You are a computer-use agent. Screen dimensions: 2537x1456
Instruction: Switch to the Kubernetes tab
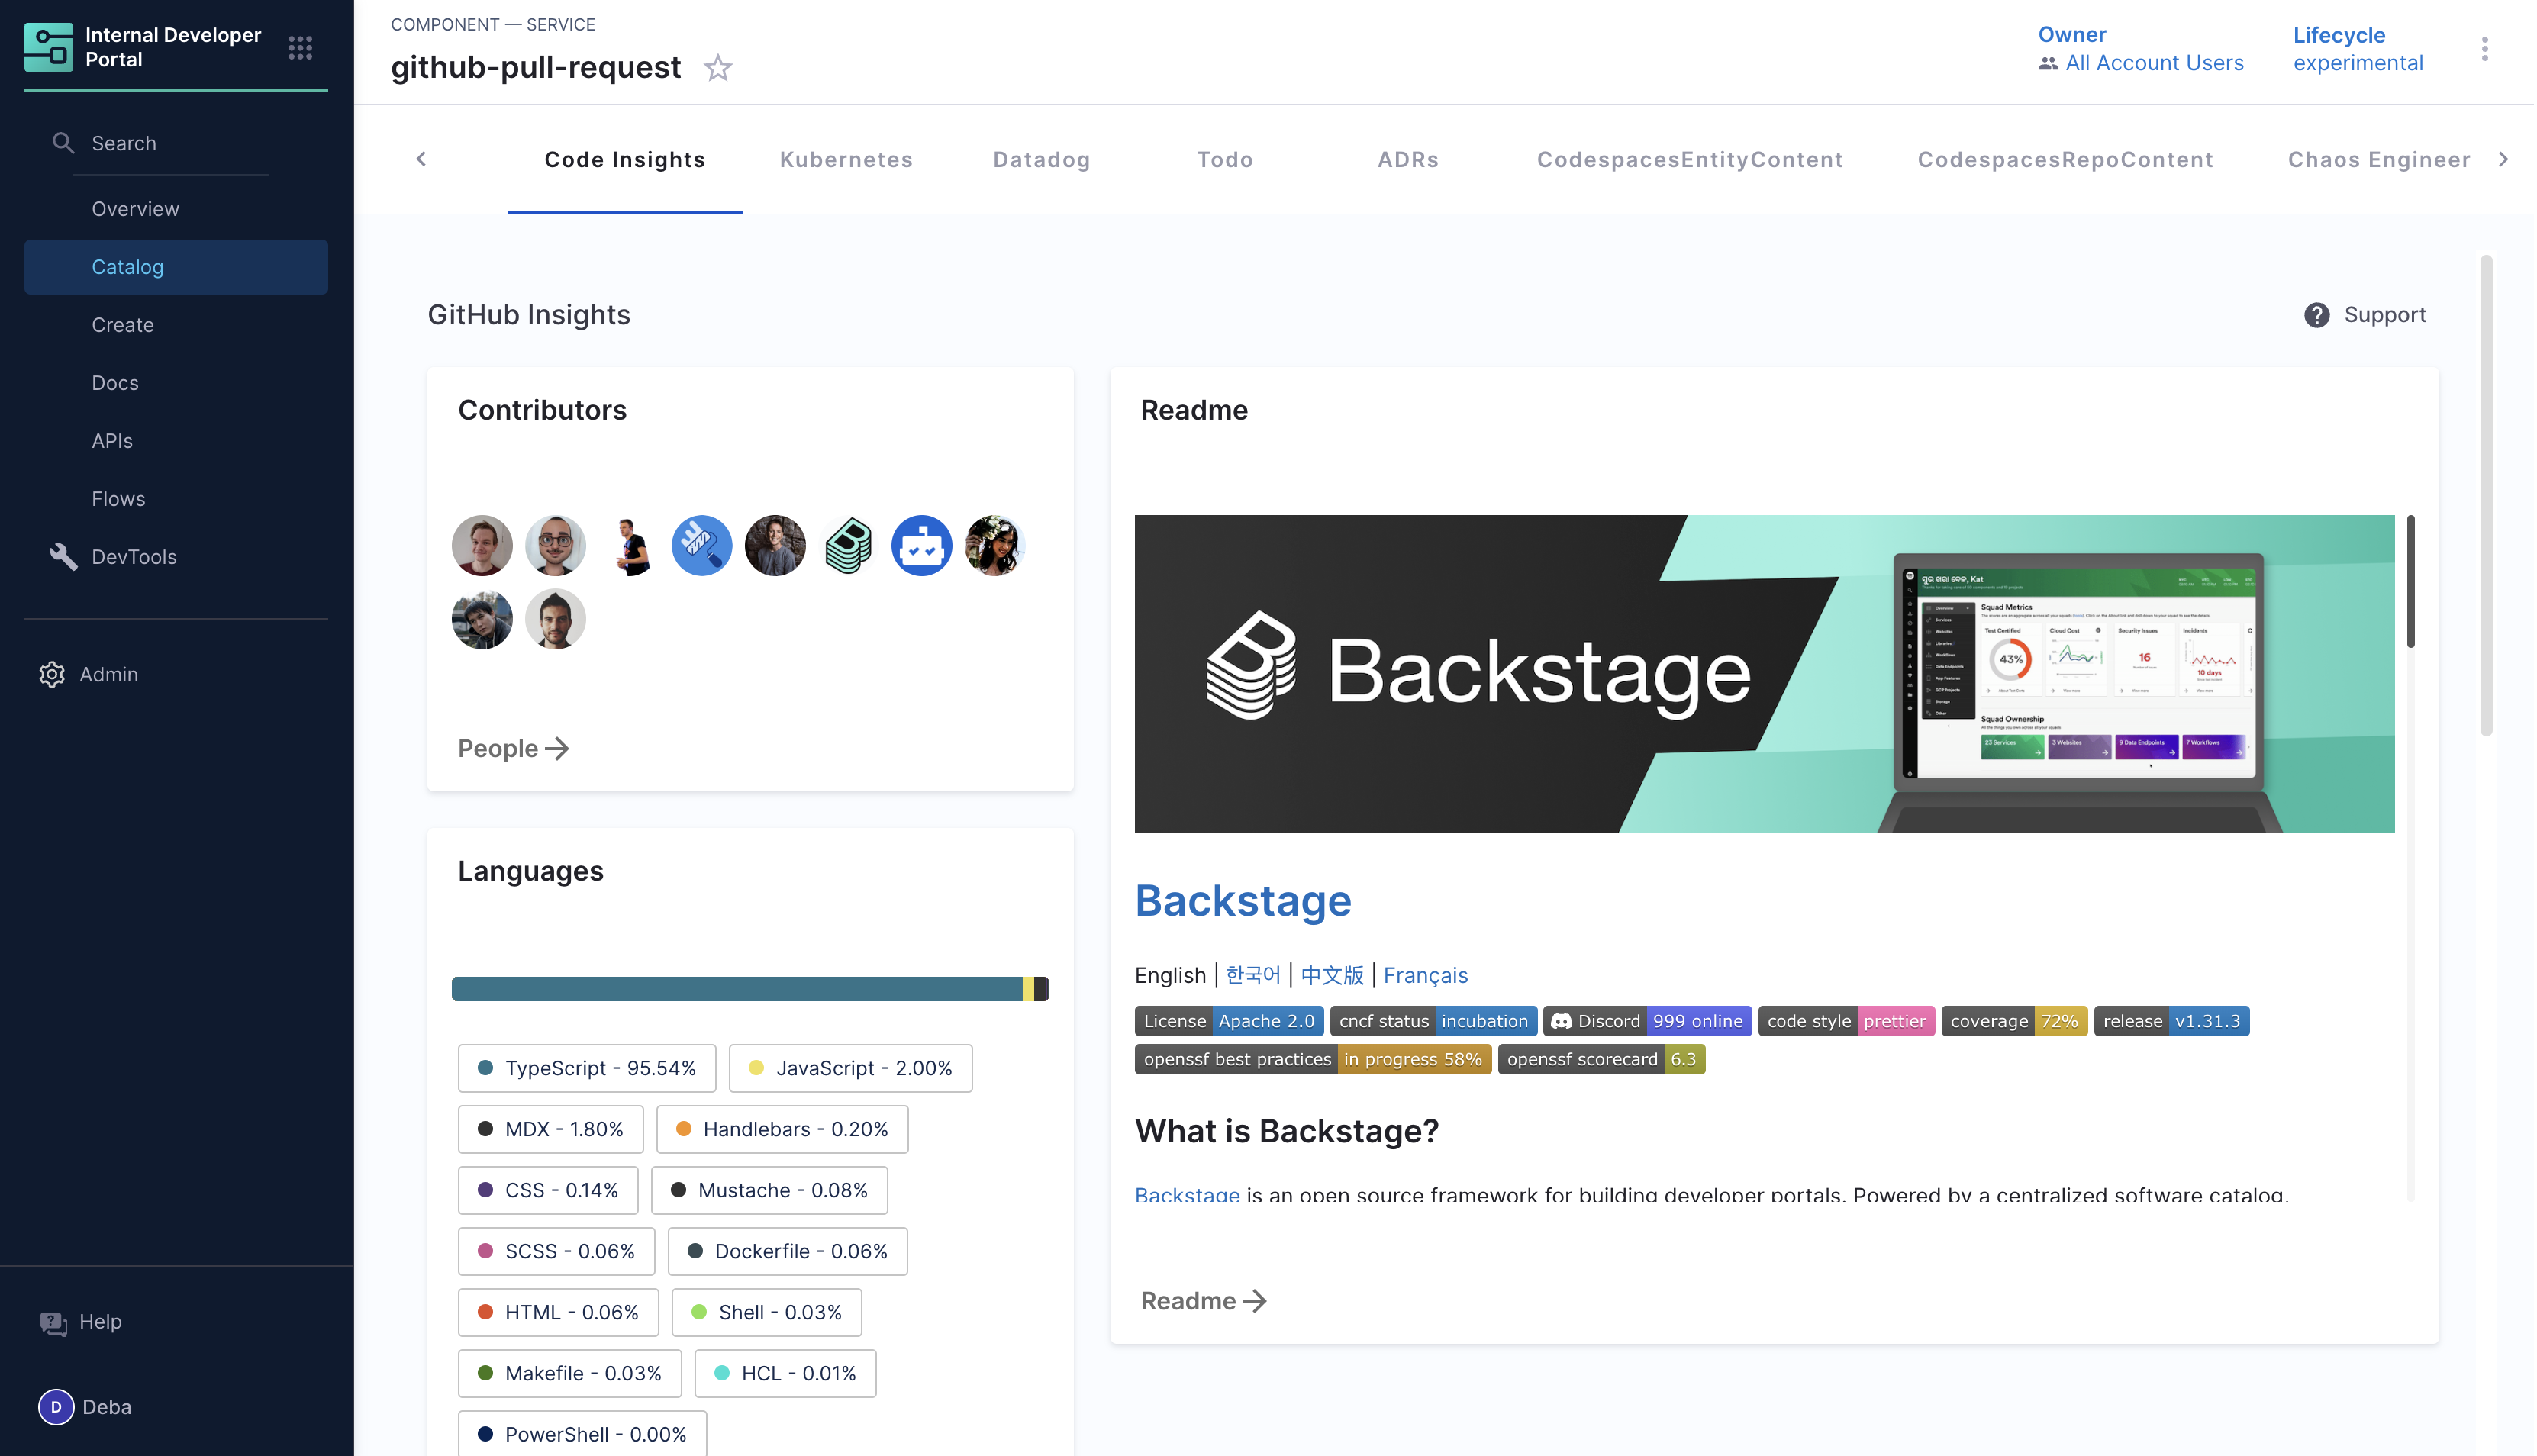(846, 160)
